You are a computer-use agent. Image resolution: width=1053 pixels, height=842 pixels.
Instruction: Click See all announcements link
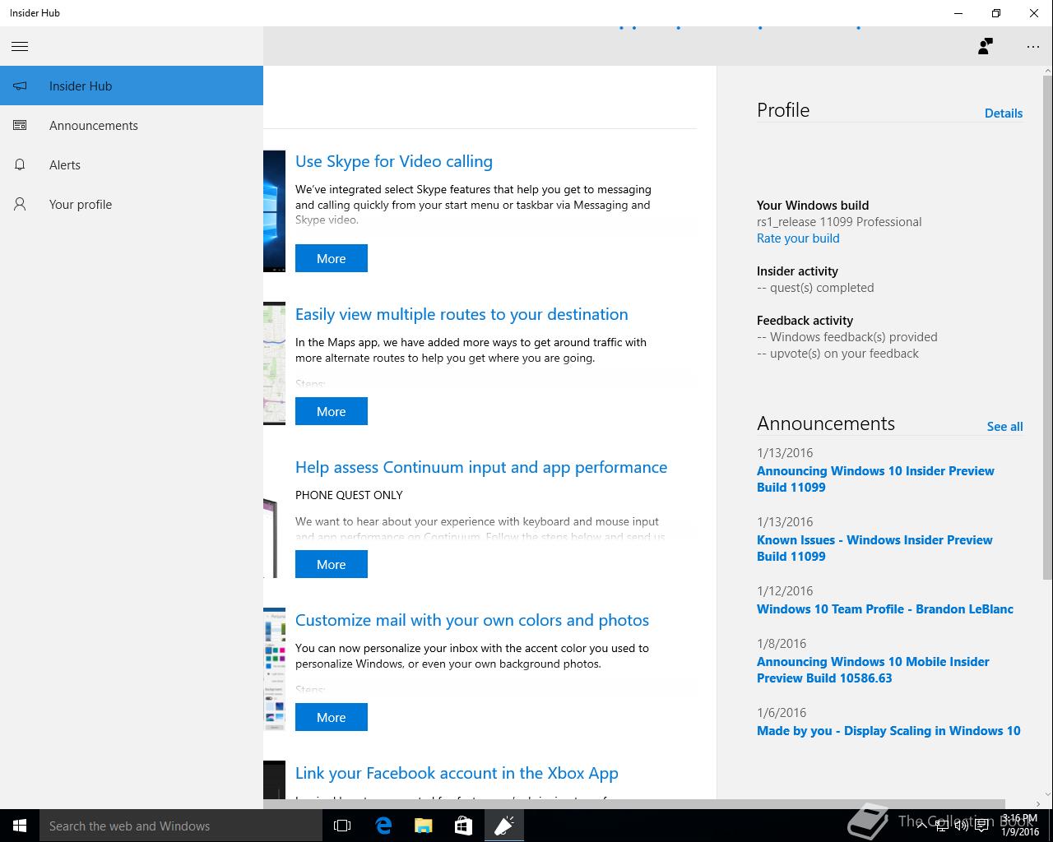pos(1005,427)
